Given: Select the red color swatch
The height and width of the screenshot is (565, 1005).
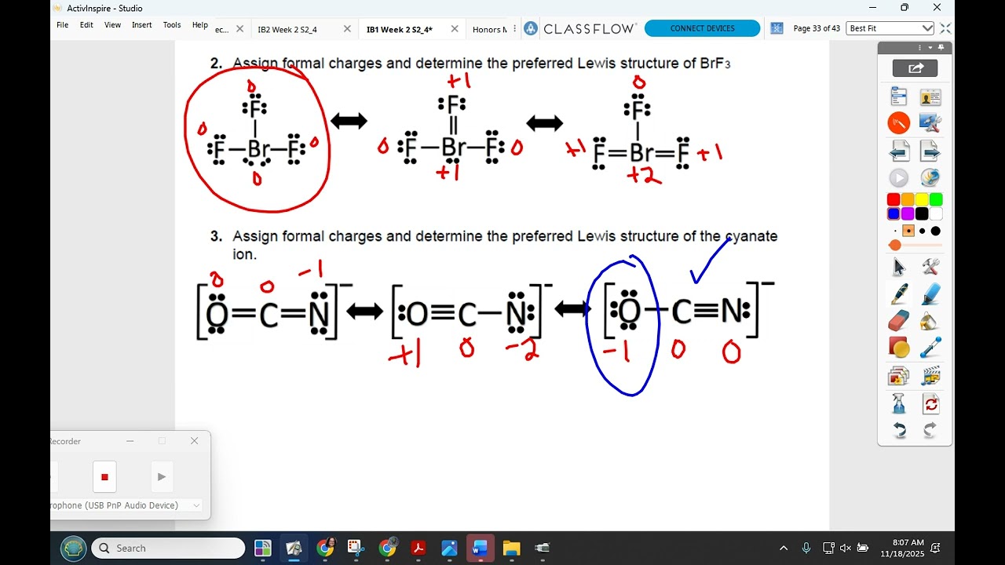Looking at the screenshot, I should click(894, 200).
